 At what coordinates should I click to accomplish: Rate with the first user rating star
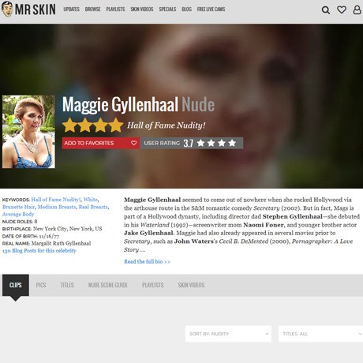200,143
